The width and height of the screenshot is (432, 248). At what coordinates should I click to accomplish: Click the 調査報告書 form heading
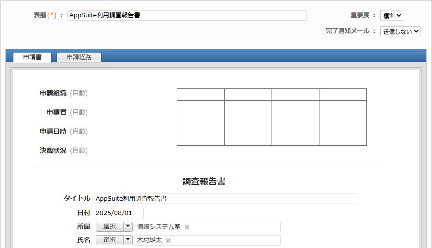pos(204,182)
